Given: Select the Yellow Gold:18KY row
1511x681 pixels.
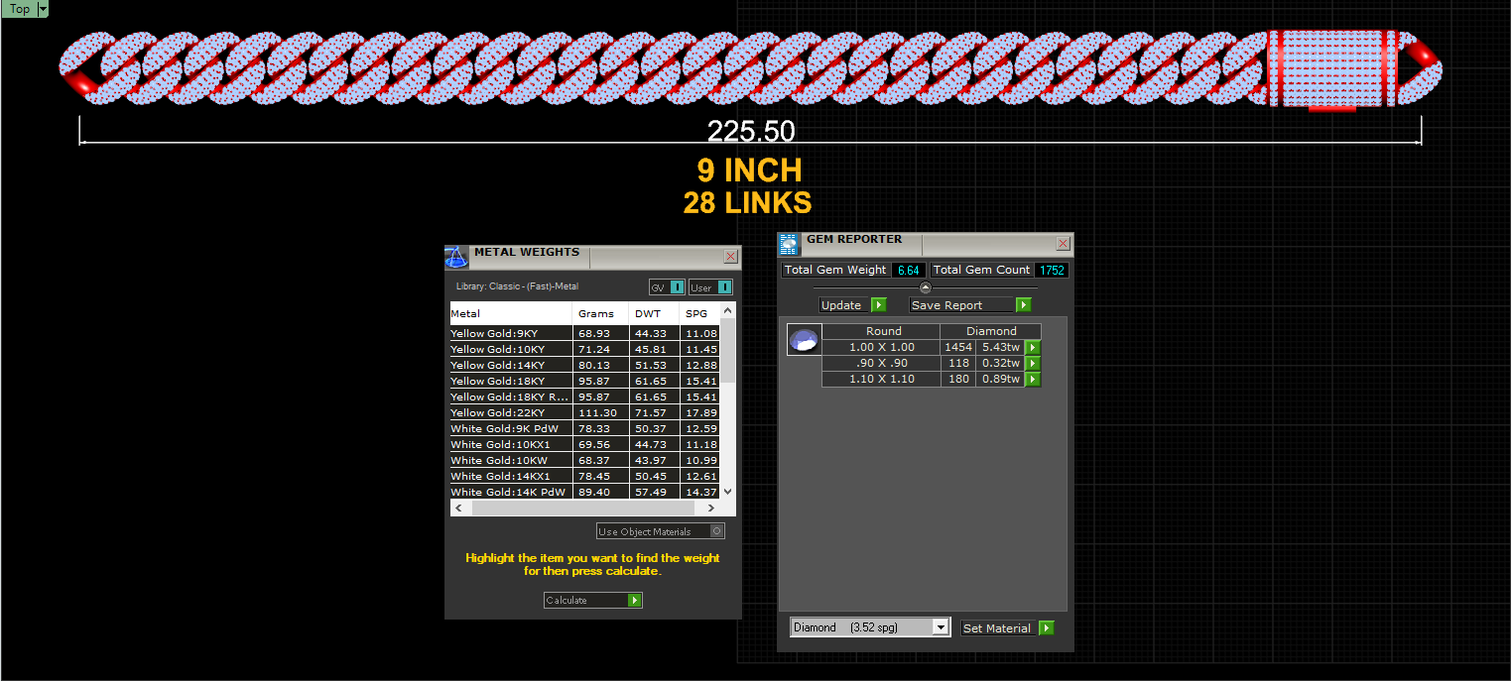Looking at the screenshot, I should (x=585, y=381).
